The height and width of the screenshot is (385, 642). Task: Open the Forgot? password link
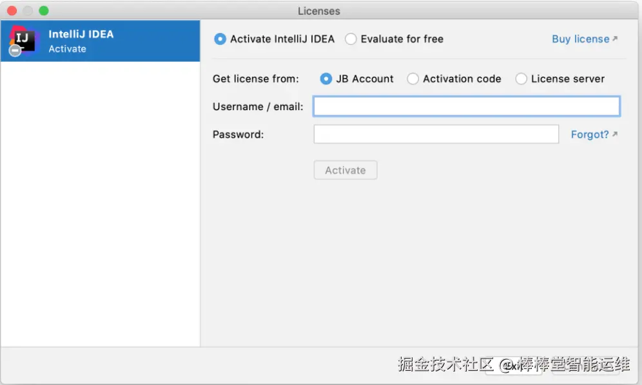pos(590,134)
